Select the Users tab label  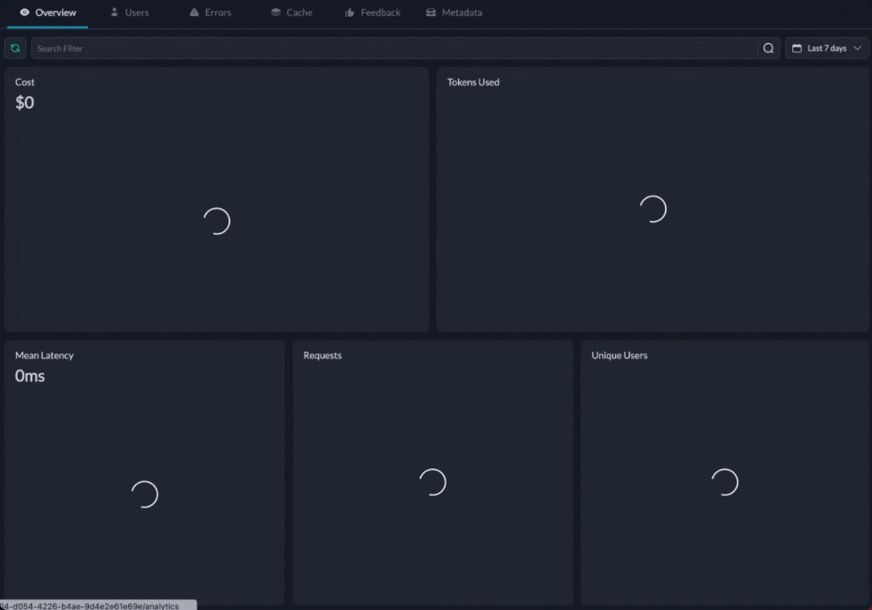point(137,13)
